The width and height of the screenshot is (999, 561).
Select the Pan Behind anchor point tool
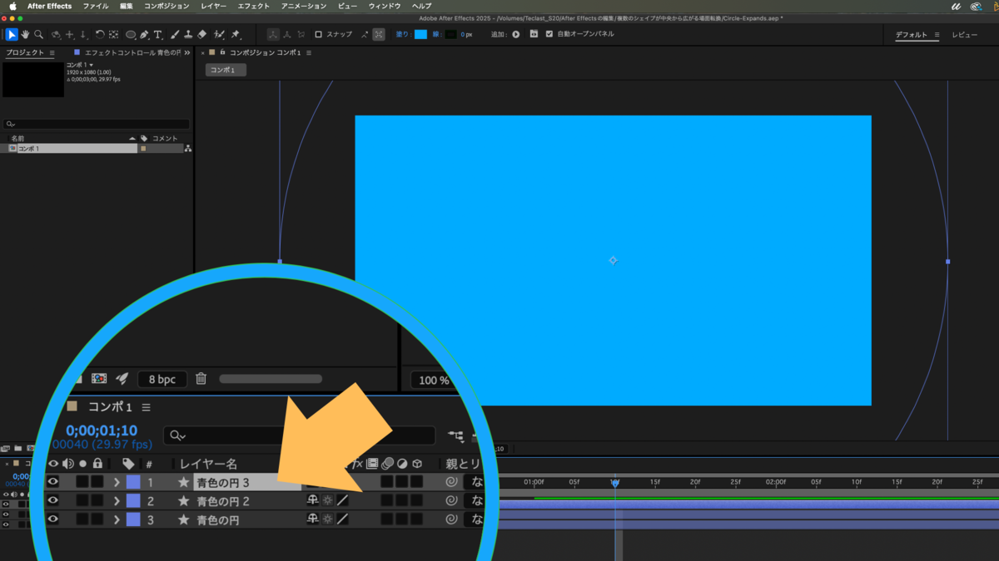pyautogui.click(x=112, y=34)
